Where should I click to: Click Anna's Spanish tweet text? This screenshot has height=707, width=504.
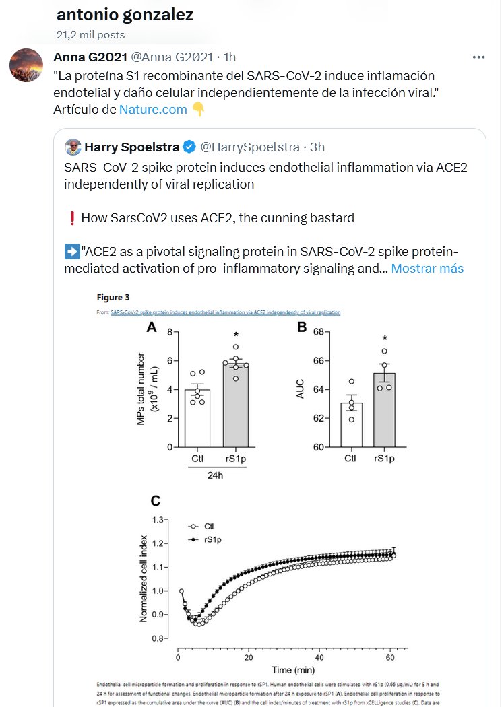click(x=243, y=83)
